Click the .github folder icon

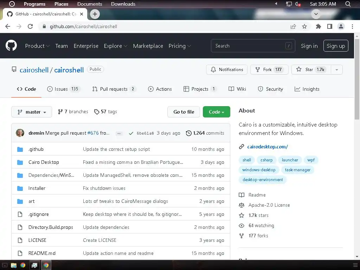[20, 149]
